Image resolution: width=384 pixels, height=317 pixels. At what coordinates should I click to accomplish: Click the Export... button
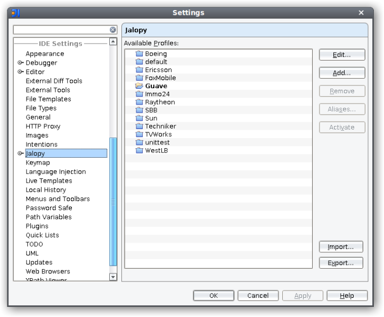341,263
